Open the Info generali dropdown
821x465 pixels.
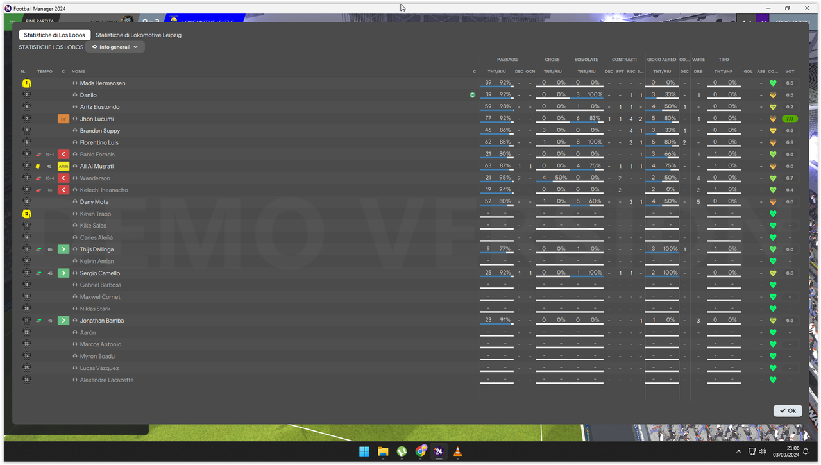pyautogui.click(x=115, y=47)
